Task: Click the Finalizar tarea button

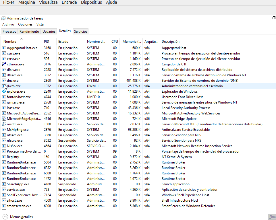Action: click(x=272, y=217)
